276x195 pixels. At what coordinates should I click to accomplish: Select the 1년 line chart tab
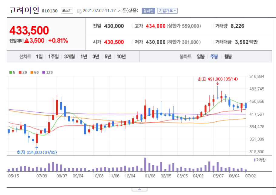84,57
